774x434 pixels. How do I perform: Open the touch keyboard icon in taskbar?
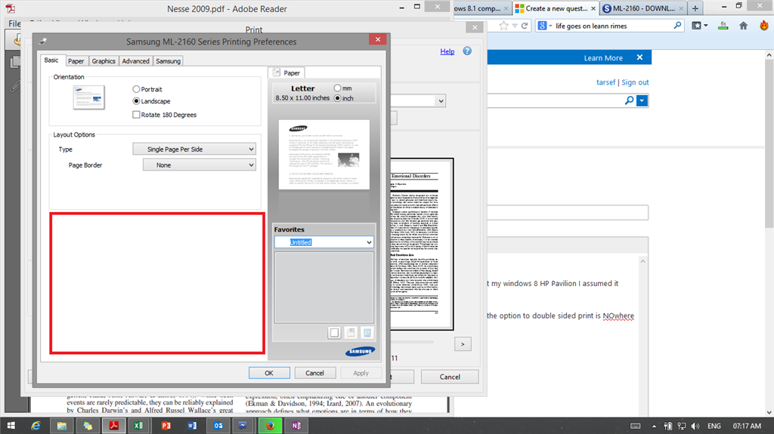click(636, 426)
